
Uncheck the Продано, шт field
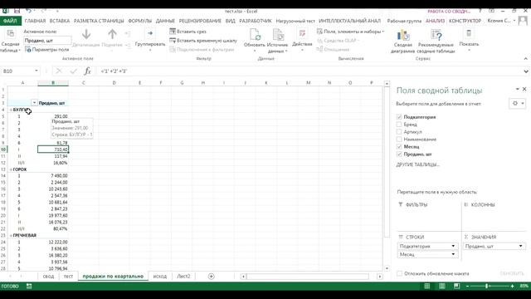point(399,154)
